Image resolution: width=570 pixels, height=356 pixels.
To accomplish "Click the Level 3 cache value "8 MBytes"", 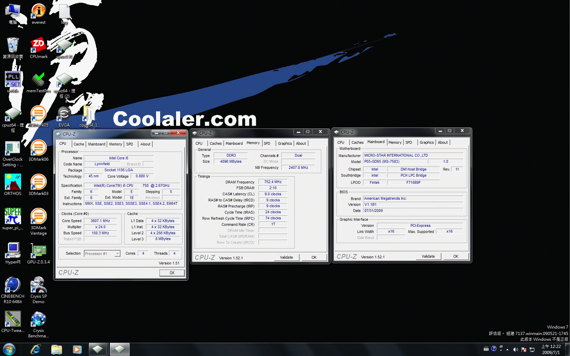I will 163,239.
